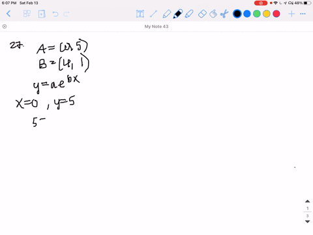Screen dimensions: 313x235
Task: Go to the next page with down arrow
Action: click(x=307, y=221)
